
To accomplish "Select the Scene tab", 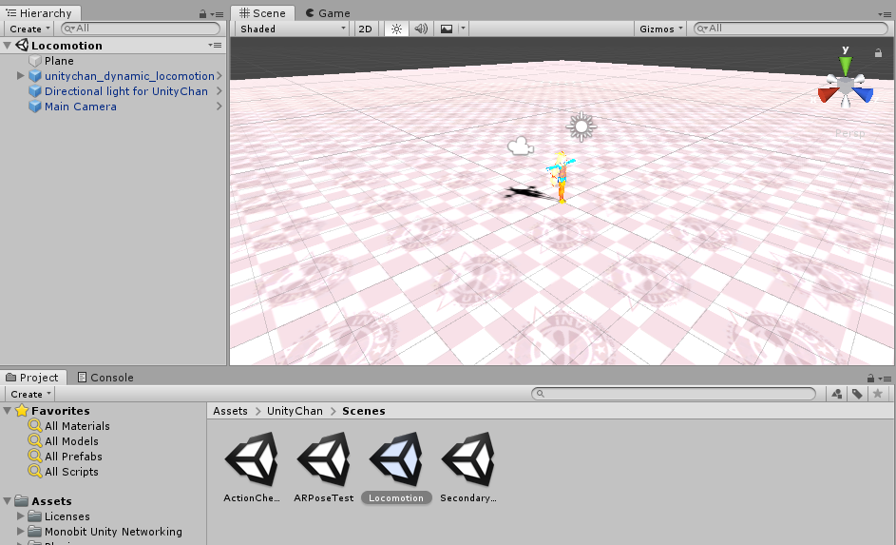I will [263, 13].
